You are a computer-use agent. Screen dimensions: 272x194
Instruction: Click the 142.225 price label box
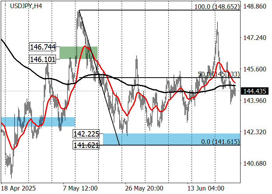point(86,134)
